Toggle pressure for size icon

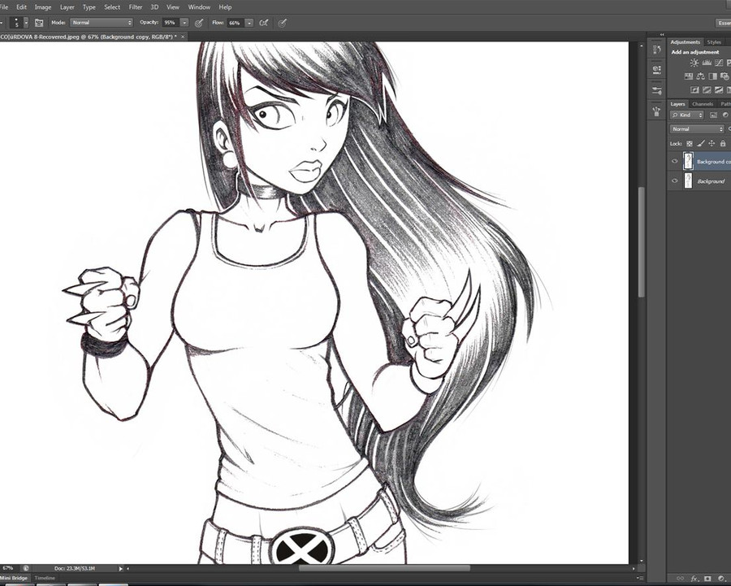coord(282,23)
